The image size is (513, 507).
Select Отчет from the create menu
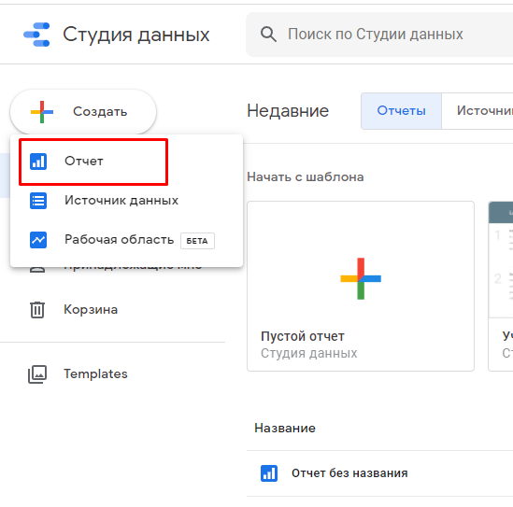(x=126, y=162)
